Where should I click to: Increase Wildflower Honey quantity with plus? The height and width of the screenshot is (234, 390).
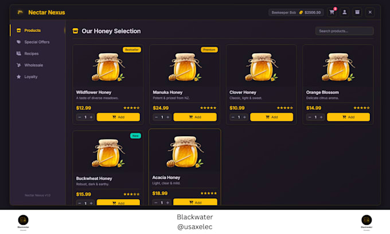coord(91,117)
